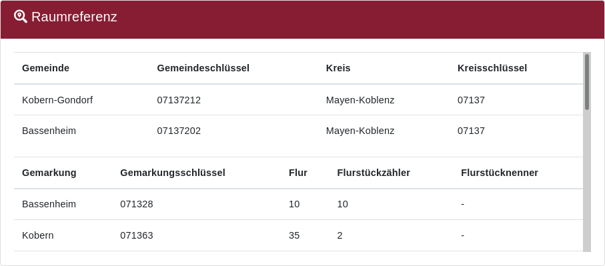Select the Kobern Gemarkung cell
Image resolution: width=605 pixels, height=266 pixels.
(x=38, y=235)
